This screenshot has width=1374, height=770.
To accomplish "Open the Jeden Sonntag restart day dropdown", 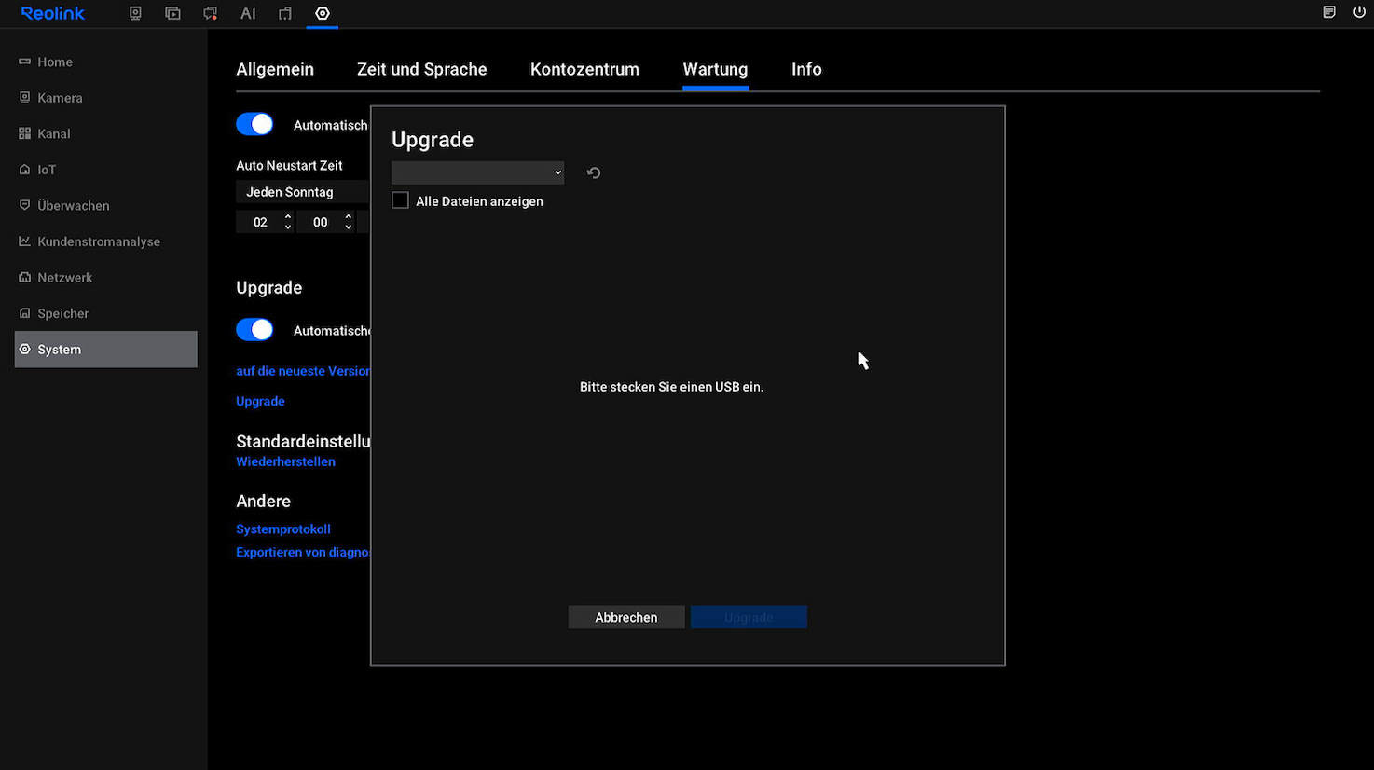I will point(303,192).
